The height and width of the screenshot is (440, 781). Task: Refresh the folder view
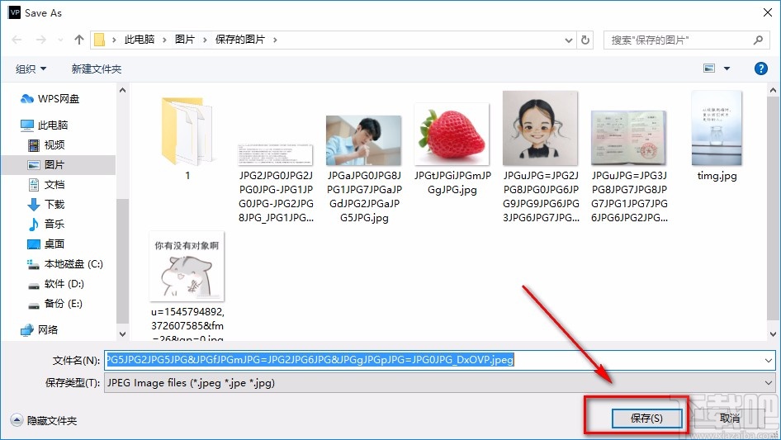[x=585, y=40]
